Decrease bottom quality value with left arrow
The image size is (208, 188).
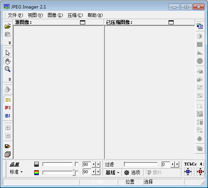point(94,172)
